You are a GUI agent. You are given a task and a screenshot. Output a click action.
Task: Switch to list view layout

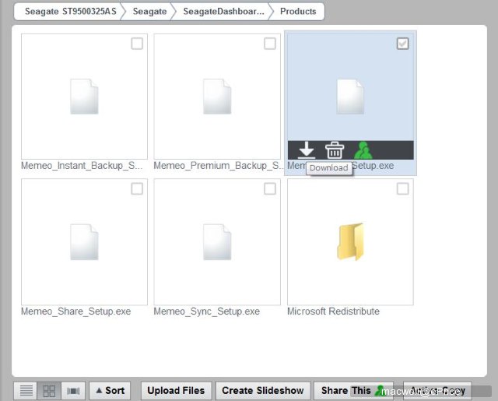[x=26, y=391]
